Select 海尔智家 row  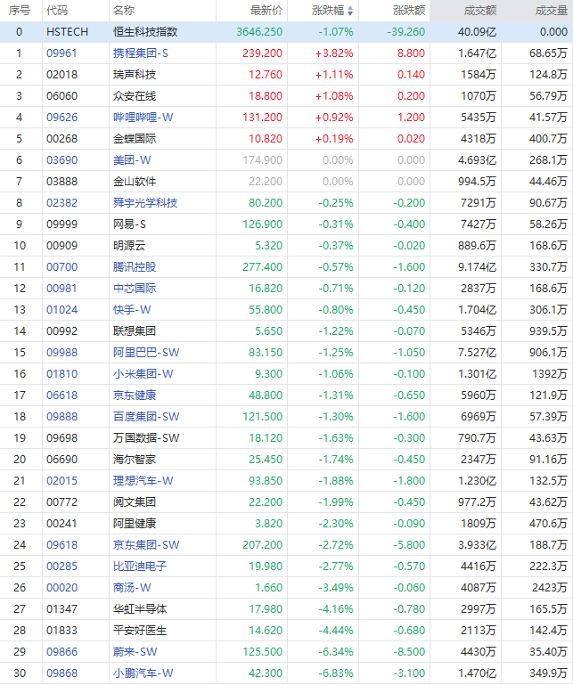(286, 460)
